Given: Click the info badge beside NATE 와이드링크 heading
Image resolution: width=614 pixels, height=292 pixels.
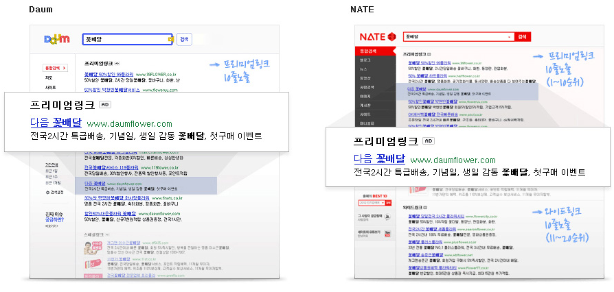Looking at the screenshot, I should (x=425, y=208).
